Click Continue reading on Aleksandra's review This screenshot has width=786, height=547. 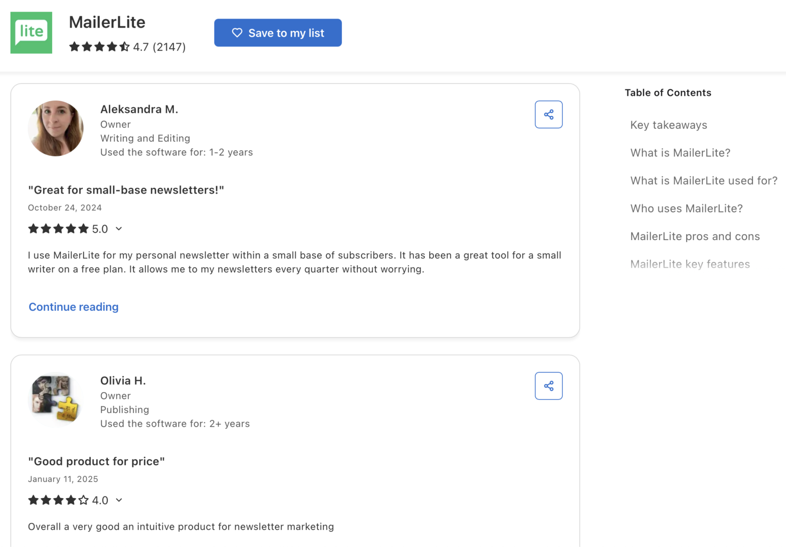(73, 306)
